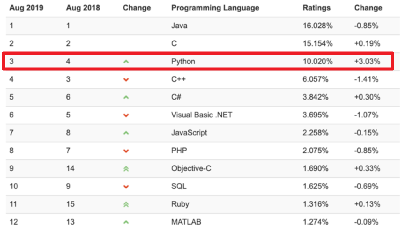
Task: Click the red down arrow in PHP row
Action: [126, 151]
